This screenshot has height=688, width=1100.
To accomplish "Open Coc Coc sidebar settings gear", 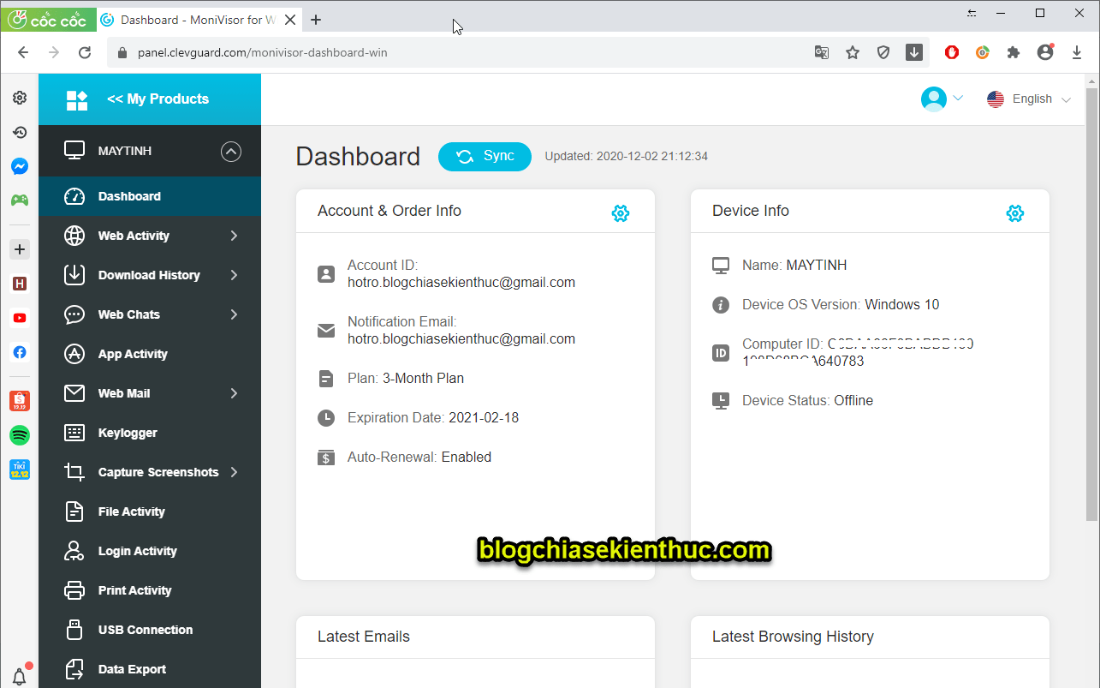I will (x=19, y=98).
